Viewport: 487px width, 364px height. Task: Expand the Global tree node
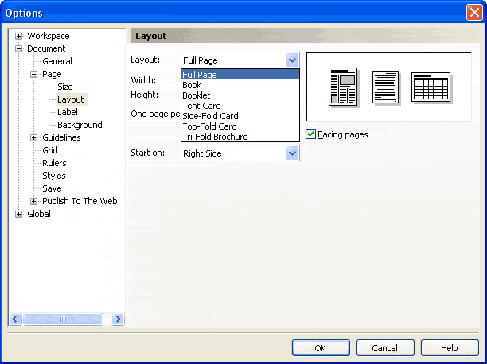(x=18, y=214)
